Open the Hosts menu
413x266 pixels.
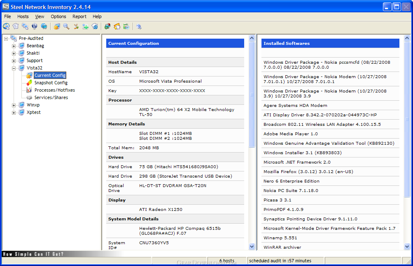[23, 16]
